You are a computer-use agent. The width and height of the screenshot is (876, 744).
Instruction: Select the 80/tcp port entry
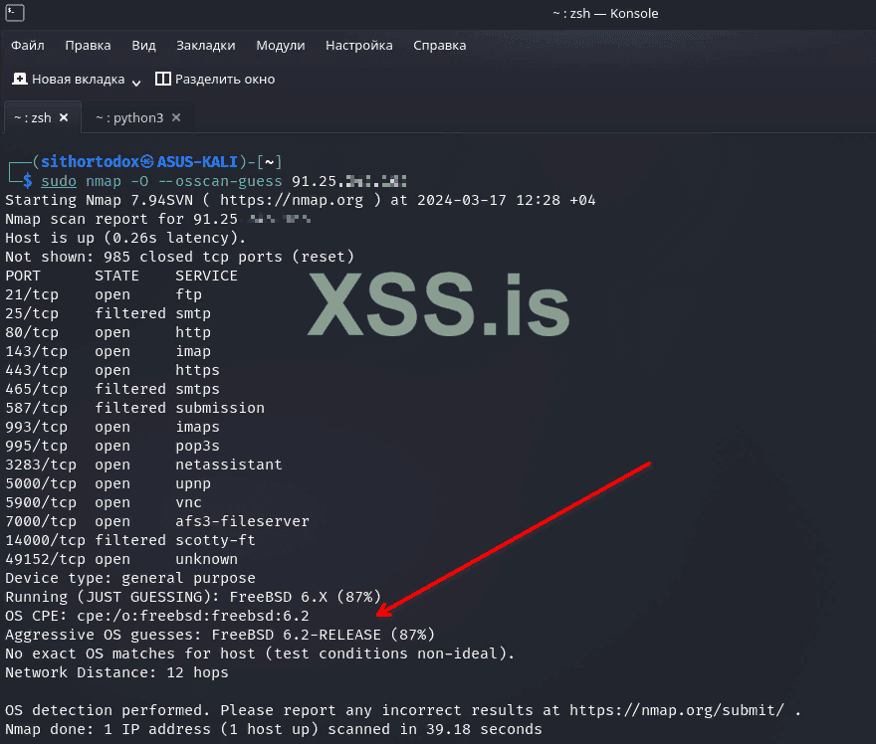coord(32,332)
